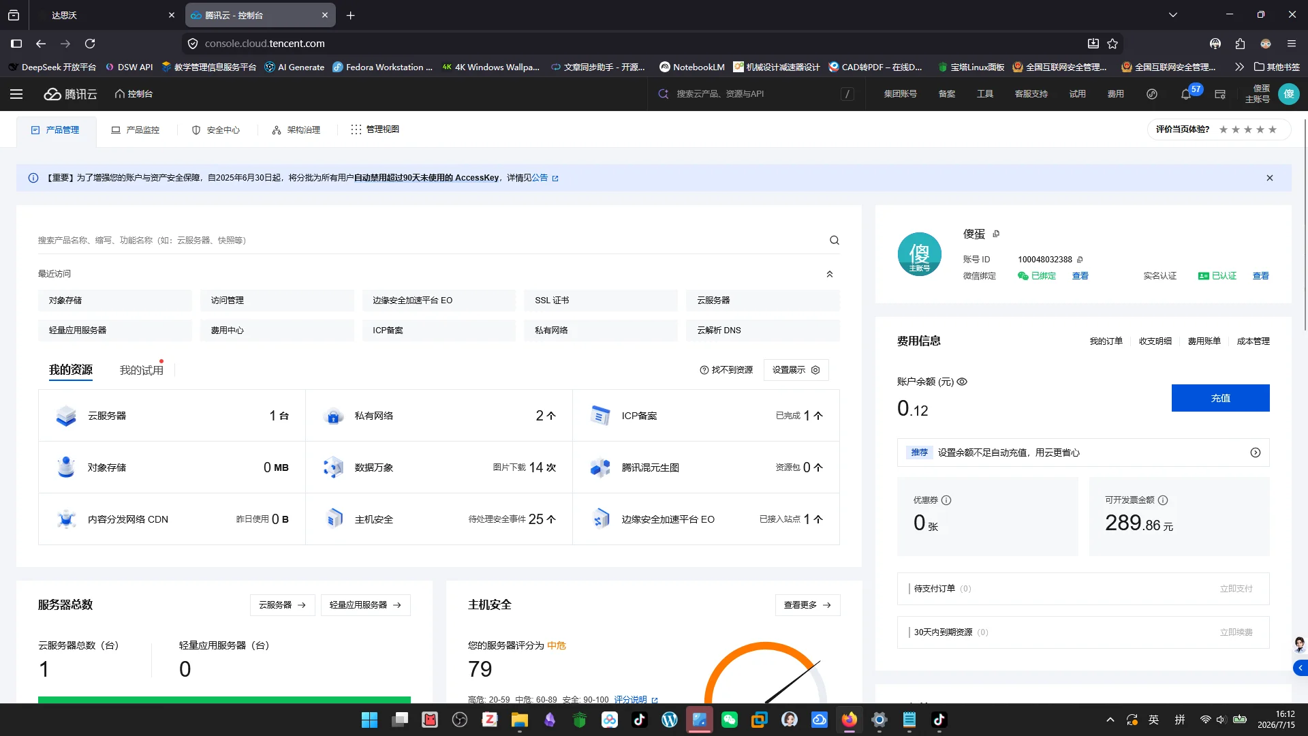Viewport: 1308px width, 736px height.
Task: Show the invoiceable amount info icon
Action: (x=1163, y=500)
